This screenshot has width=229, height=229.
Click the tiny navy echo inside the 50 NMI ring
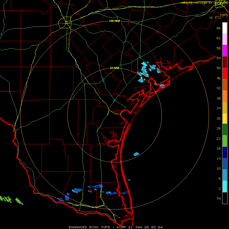[79, 133]
